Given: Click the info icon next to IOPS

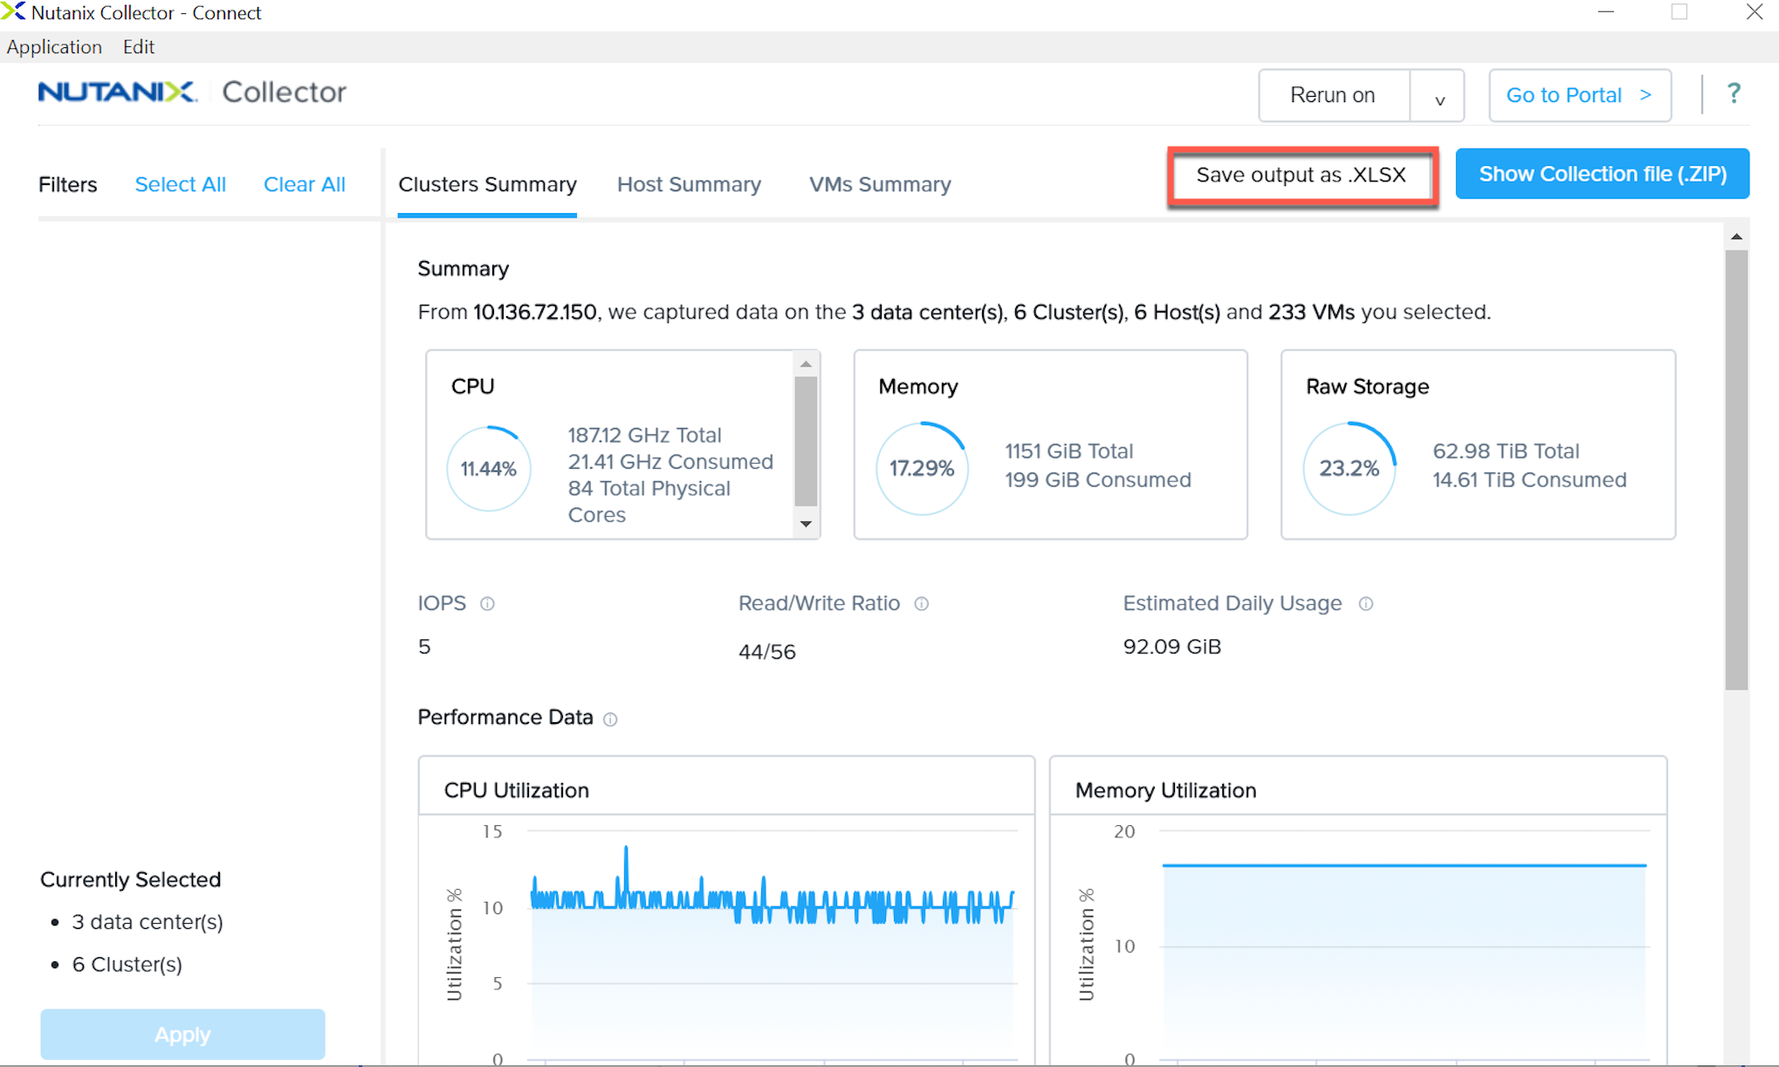Looking at the screenshot, I should tap(487, 603).
